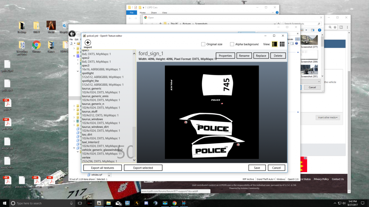The width and height of the screenshot is (369, 207).
Task: Open File Explorer from the taskbar
Action: pos(108,203)
